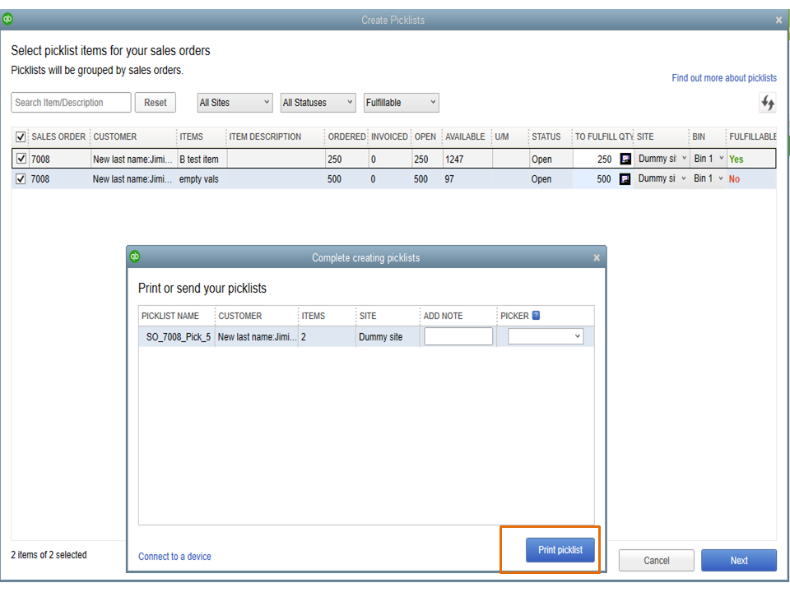Click available quantity 1247
This screenshot has width=790, height=592.
tap(454, 159)
